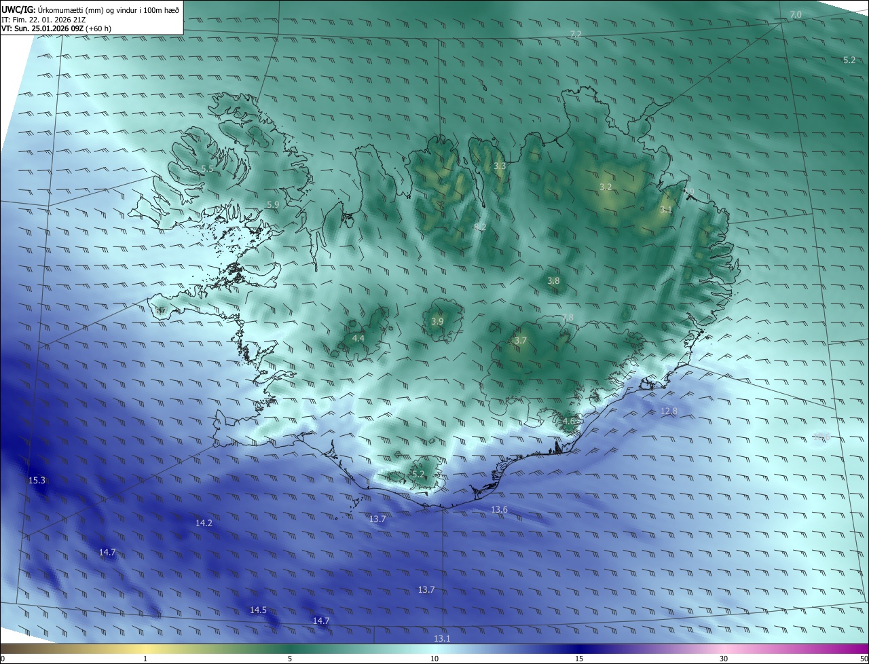
Task: Click the 3.1 value label
Action: pyautogui.click(x=665, y=209)
